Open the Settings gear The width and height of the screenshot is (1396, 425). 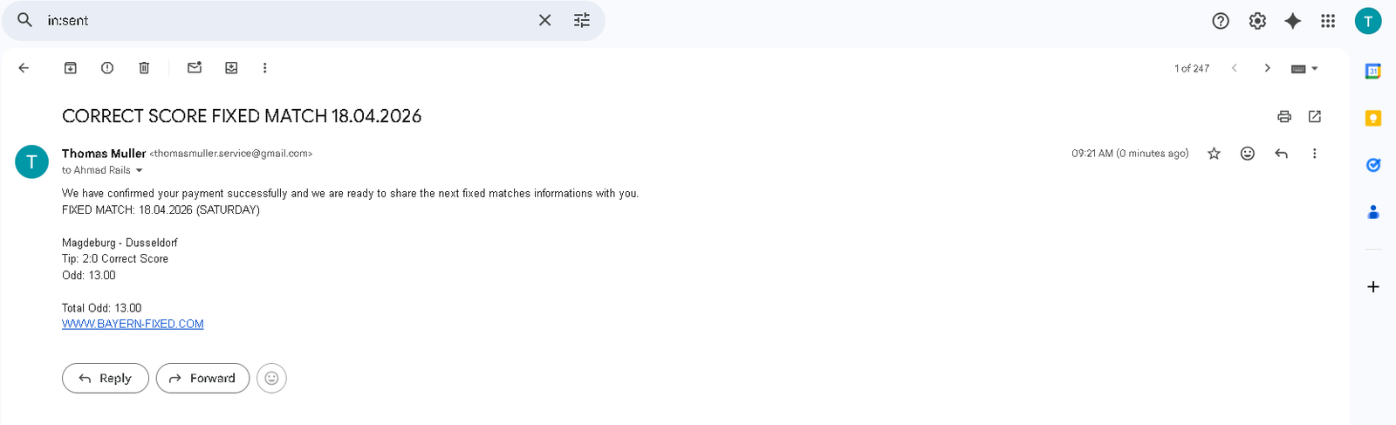tap(1257, 21)
